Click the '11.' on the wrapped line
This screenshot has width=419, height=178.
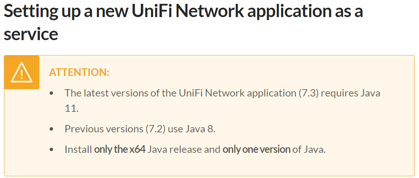click(71, 109)
